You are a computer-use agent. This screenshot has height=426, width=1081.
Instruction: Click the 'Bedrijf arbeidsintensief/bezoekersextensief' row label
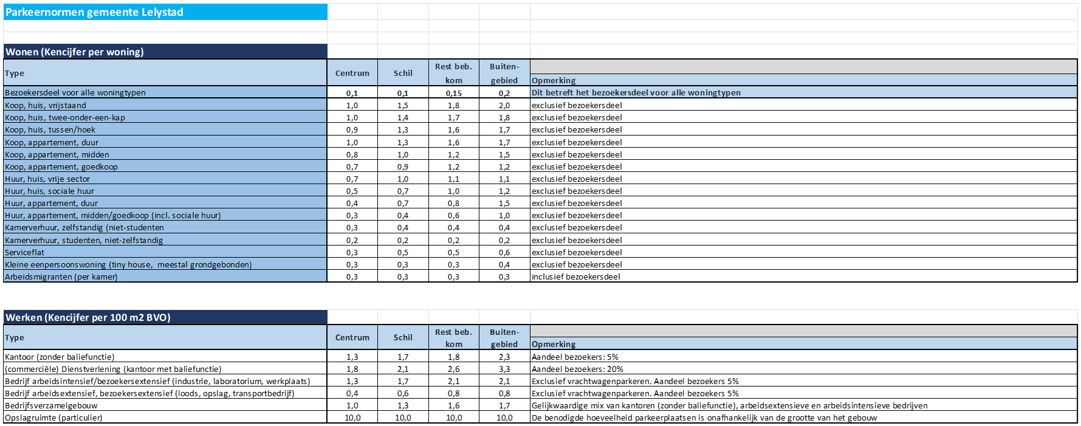click(165, 381)
